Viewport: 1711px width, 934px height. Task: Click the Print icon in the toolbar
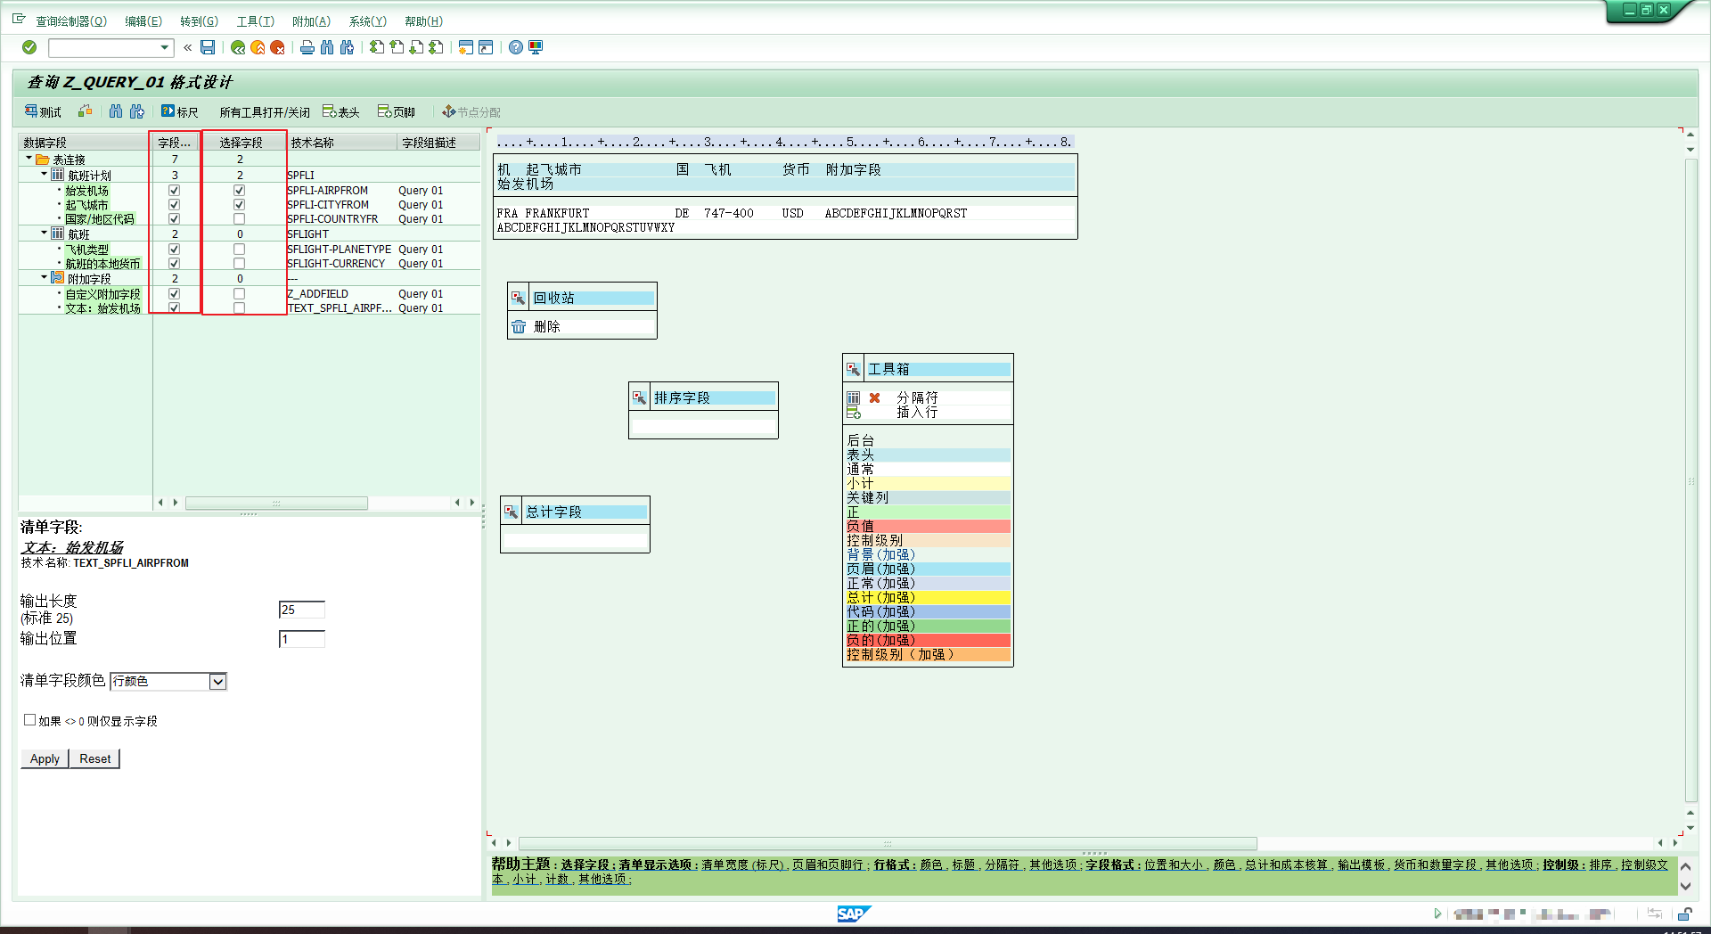[307, 47]
